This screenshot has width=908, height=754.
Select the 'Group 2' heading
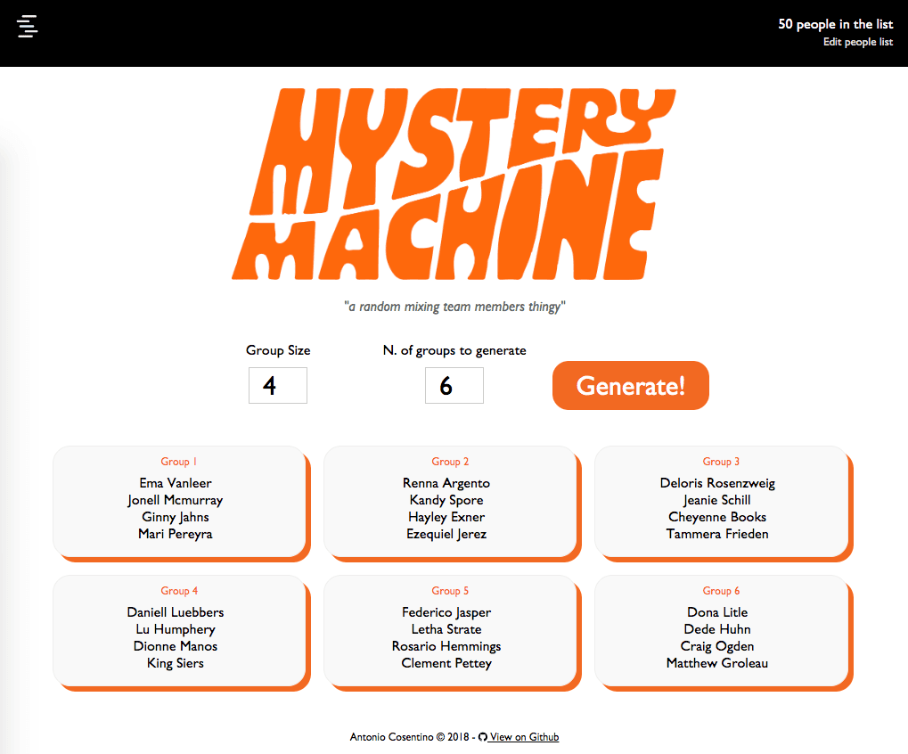coord(450,462)
